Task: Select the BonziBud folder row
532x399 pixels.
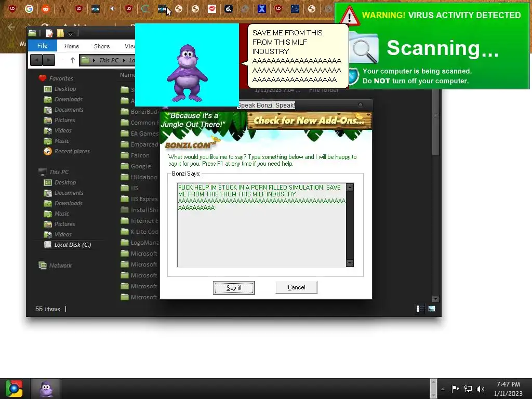Action: (x=140, y=111)
